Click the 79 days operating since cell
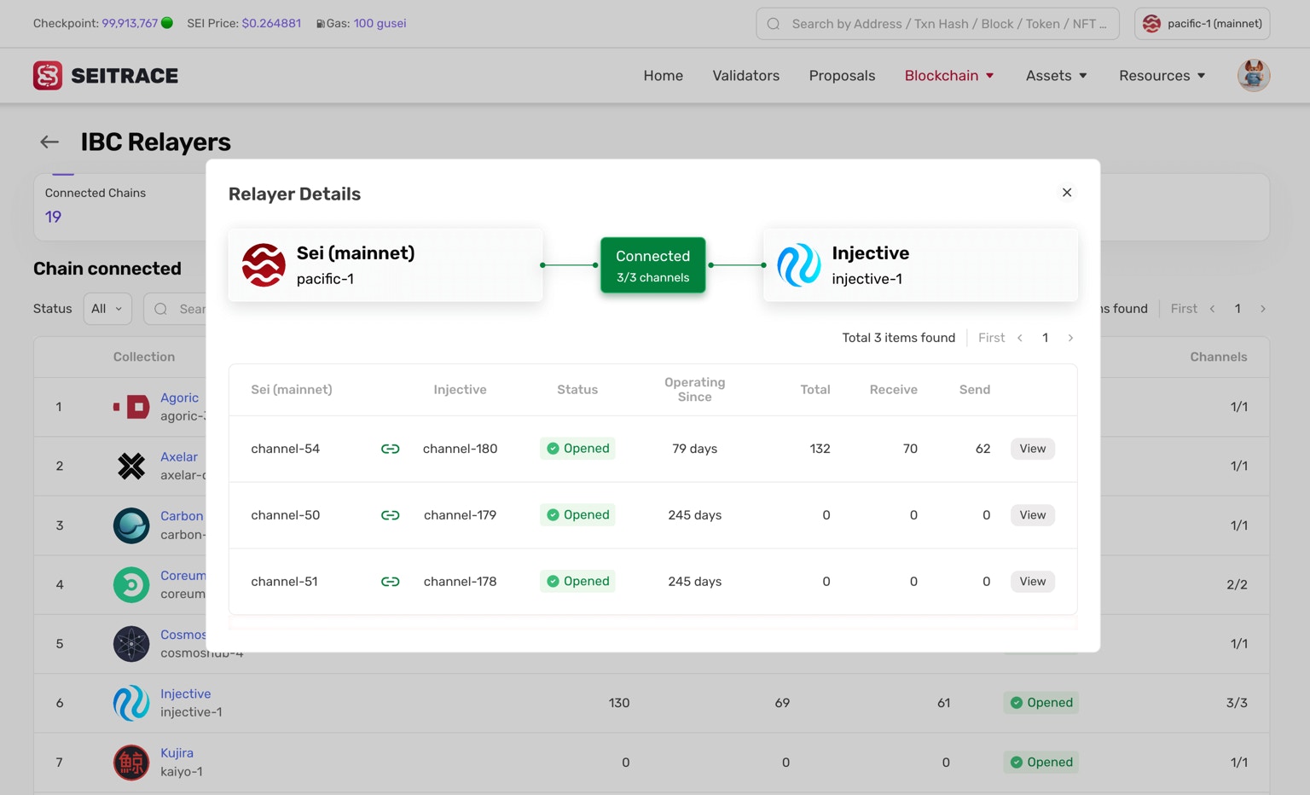Screen dimensions: 1310x795 coord(694,449)
